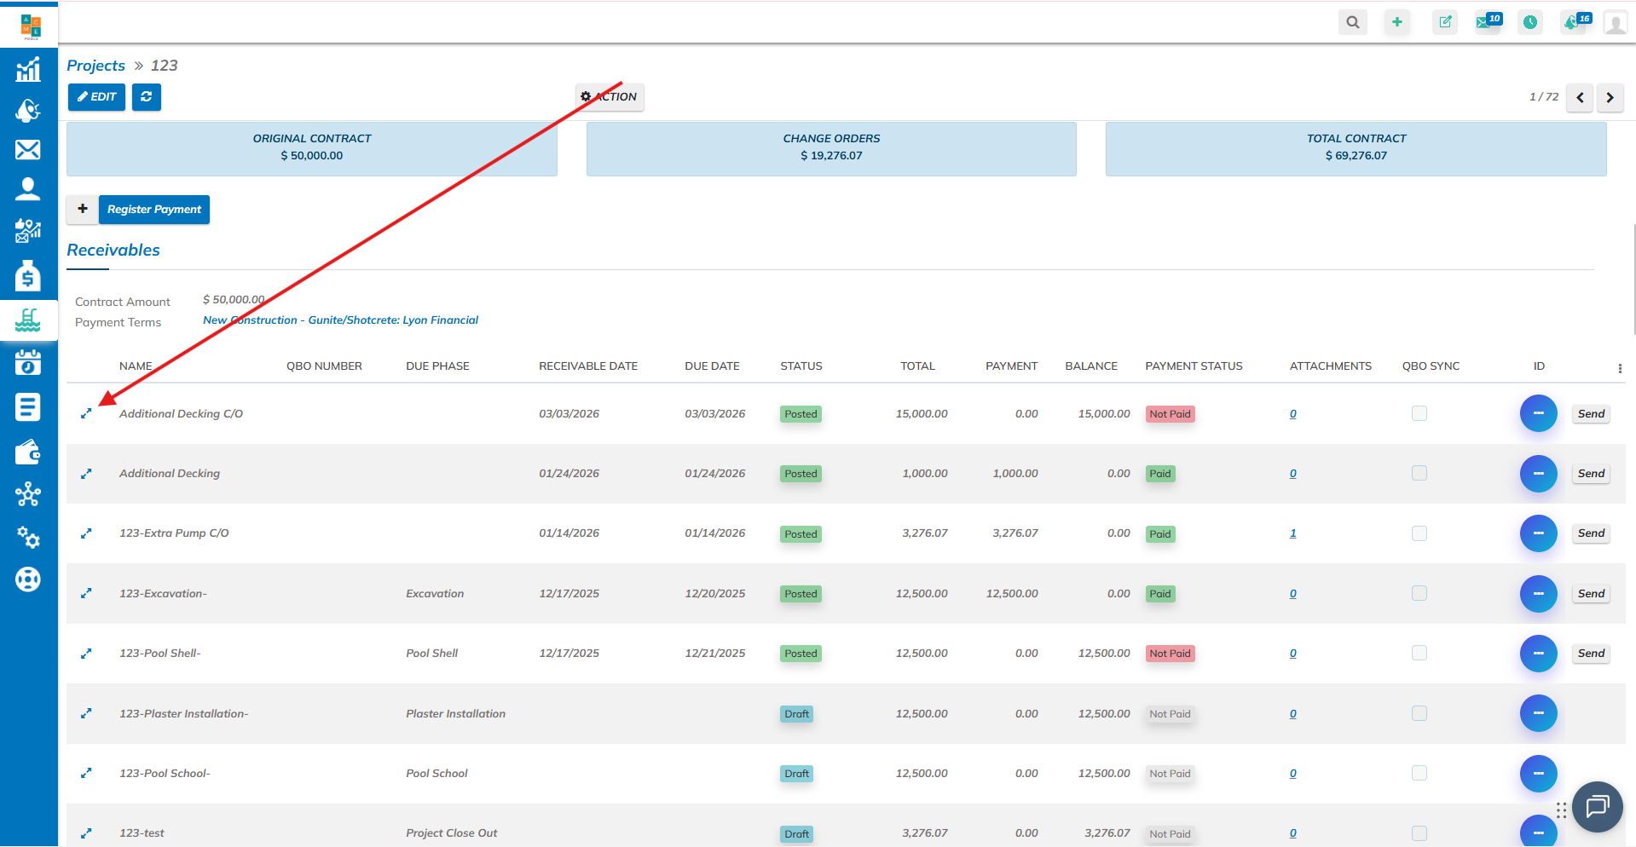Click the Register Payment button
Image resolution: width=1636 pixels, height=847 pixels.
click(x=154, y=210)
